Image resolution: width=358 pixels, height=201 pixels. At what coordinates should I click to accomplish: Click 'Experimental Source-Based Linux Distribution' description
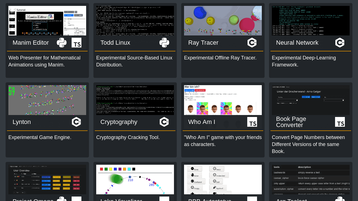tap(134, 61)
